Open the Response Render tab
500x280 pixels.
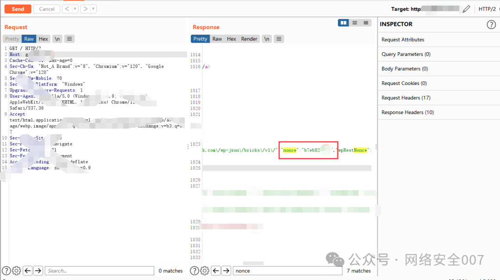click(x=249, y=39)
